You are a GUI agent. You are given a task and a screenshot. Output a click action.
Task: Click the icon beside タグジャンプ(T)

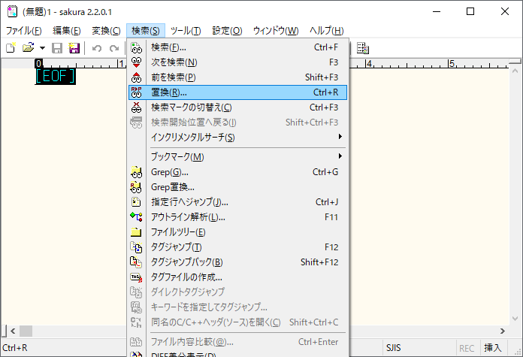click(137, 247)
